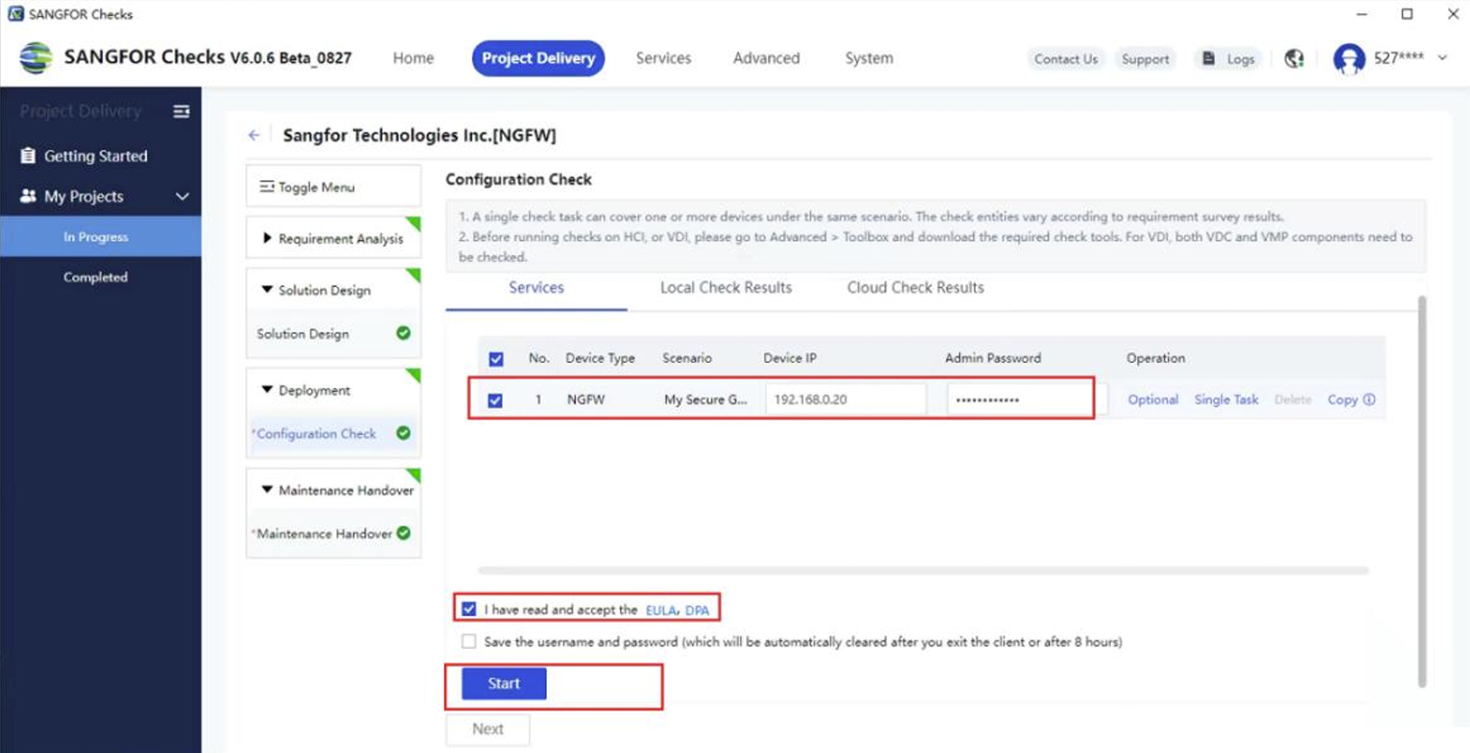Switch to Local Check Results tab

(x=726, y=288)
